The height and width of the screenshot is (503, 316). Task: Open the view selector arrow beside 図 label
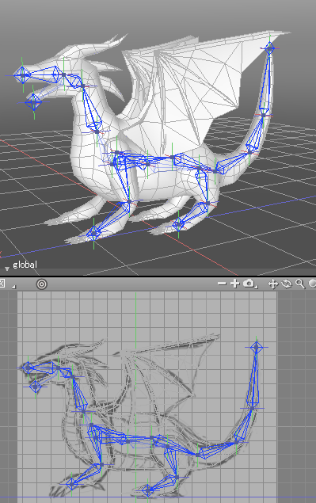pos(13,286)
